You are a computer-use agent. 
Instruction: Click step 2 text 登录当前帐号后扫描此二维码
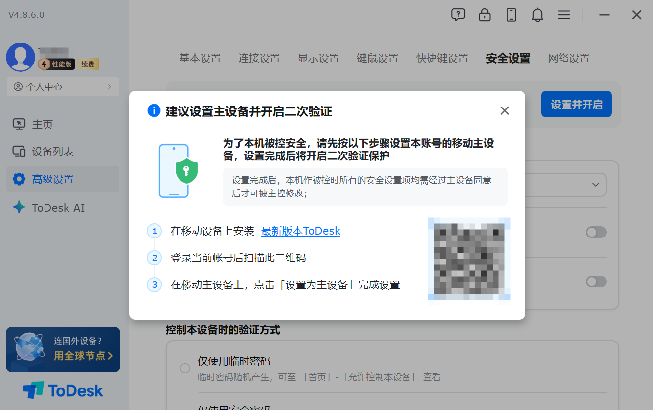[x=238, y=258]
